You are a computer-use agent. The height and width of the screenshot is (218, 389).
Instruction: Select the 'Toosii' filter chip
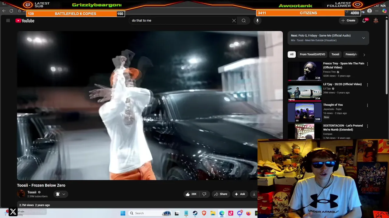(335, 54)
